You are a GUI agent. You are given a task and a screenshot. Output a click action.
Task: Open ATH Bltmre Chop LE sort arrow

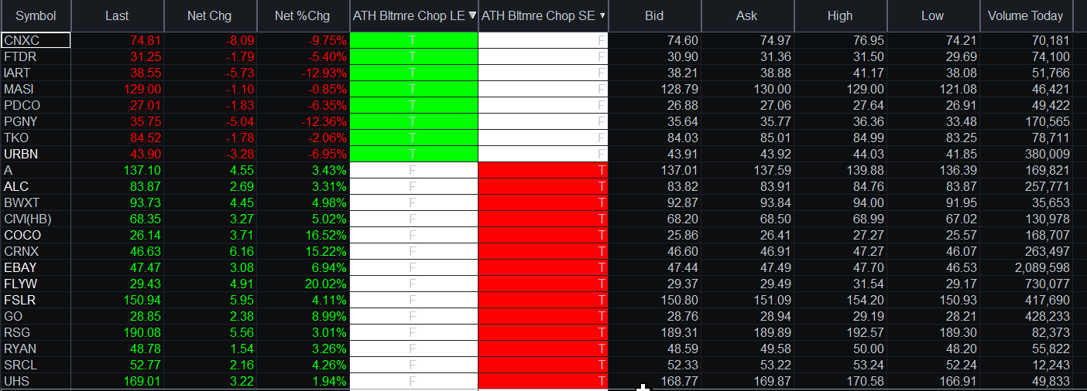pos(472,15)
